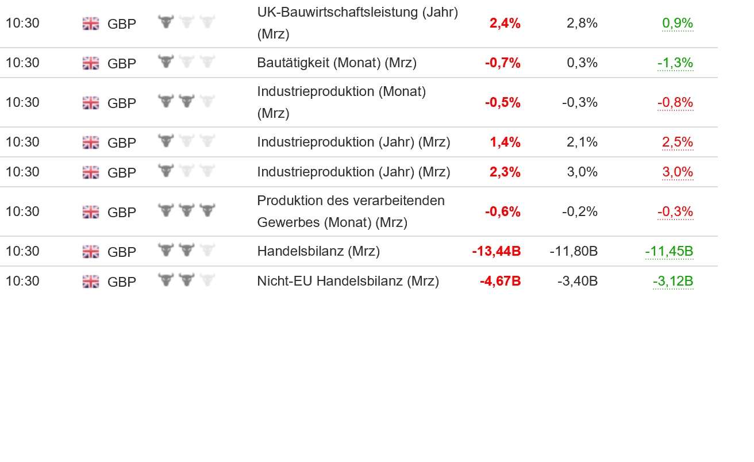Click previous value -11,45B in Handelsbilanz row
Screen dimensions: 754x462
(669, 251)
